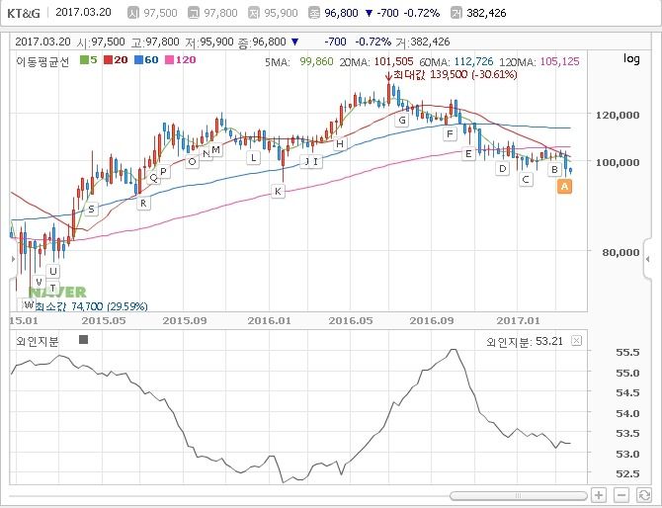662x508 pixels.
Task: Select the P event marker
Action: coord(163,171)
